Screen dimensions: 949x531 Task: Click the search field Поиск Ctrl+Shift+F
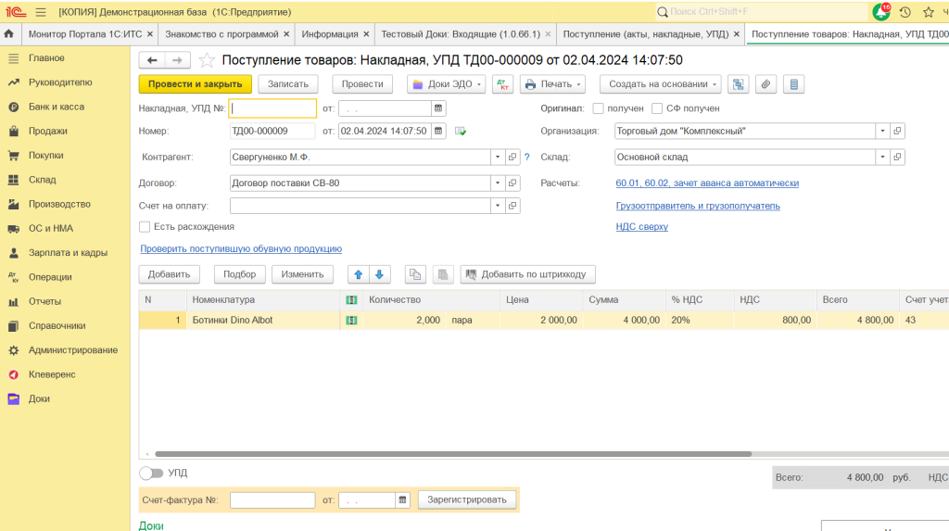click(x=763, y=12)
